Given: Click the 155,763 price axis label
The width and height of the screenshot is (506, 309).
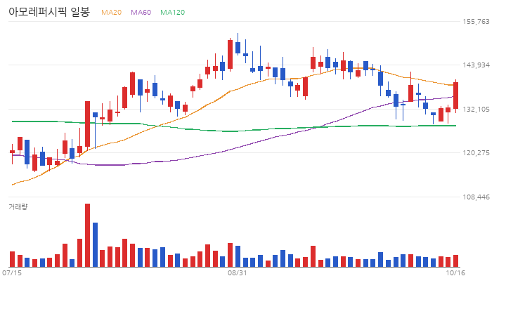Looking at the screenshot, I should click(476, 22).
